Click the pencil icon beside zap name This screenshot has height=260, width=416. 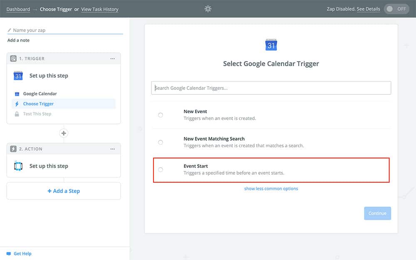[10, 30]
